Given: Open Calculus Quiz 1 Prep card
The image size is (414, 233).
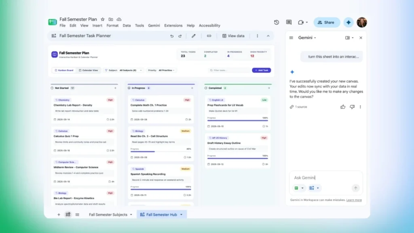Looking at the screenshot, I should click(84, 140).
